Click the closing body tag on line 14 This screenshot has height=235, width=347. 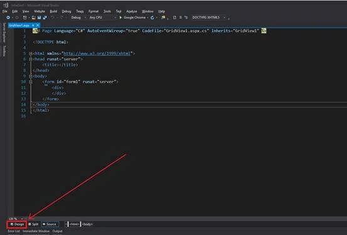tap(41, 104)
